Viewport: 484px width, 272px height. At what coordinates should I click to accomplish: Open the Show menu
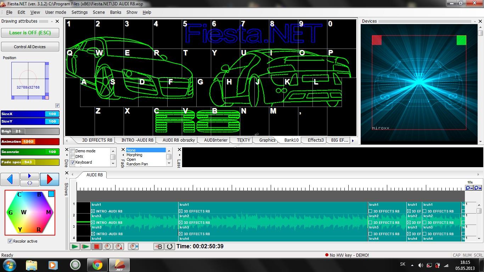(x=132, y=12)
